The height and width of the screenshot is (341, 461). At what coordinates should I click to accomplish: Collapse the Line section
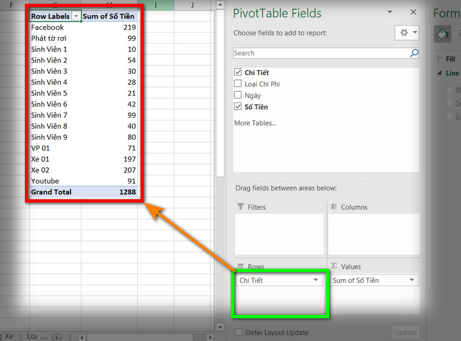pos(439,73)
